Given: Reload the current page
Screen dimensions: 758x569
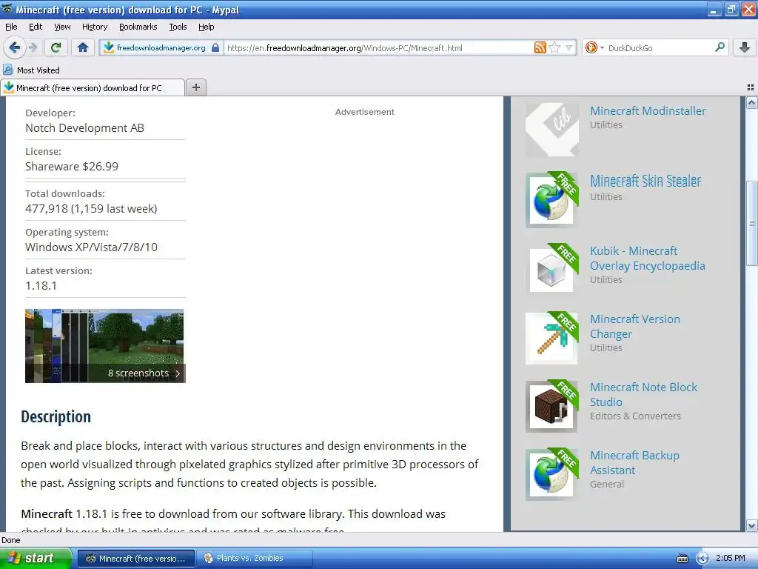Looking at the screenshot, I should tap(56, 47).
